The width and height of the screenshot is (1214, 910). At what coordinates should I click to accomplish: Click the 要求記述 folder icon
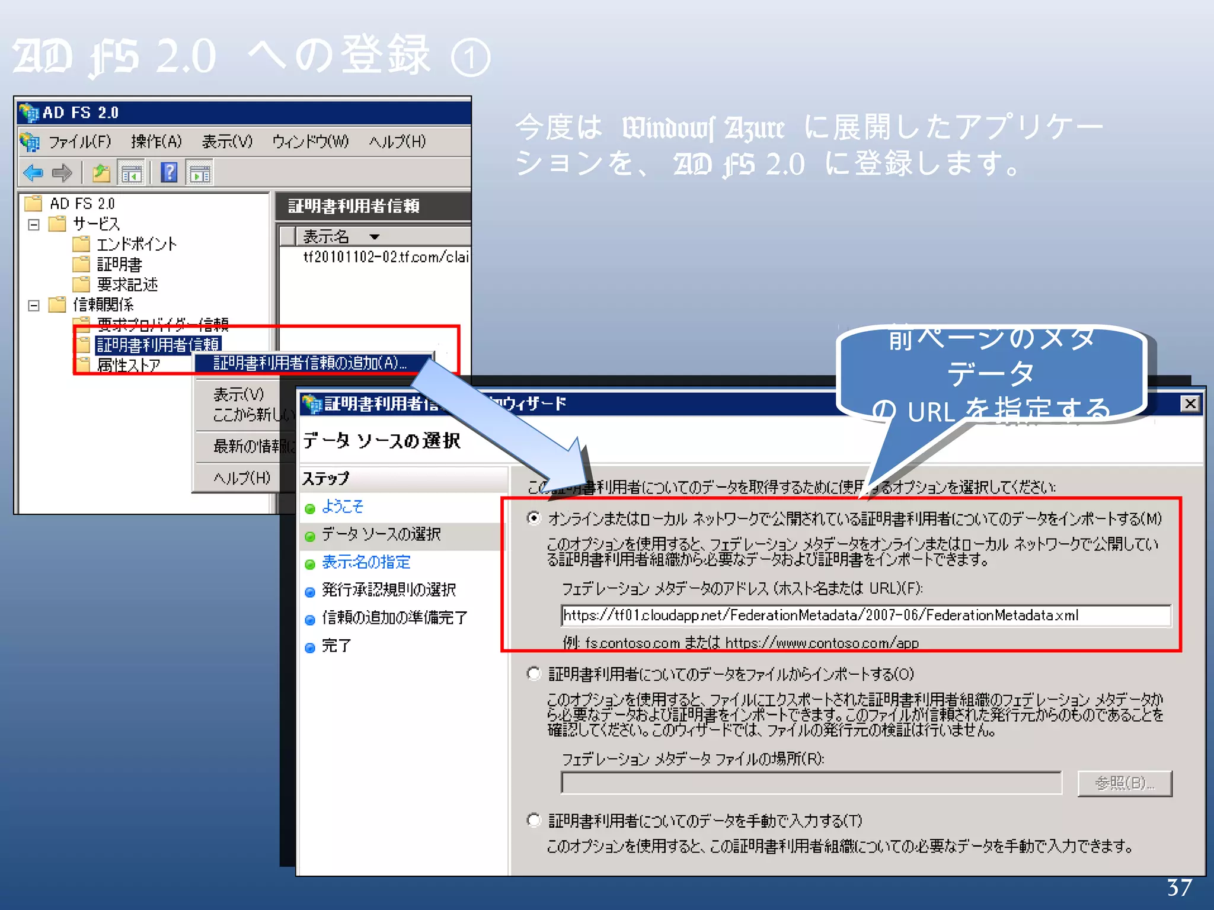tap(81, 284)
